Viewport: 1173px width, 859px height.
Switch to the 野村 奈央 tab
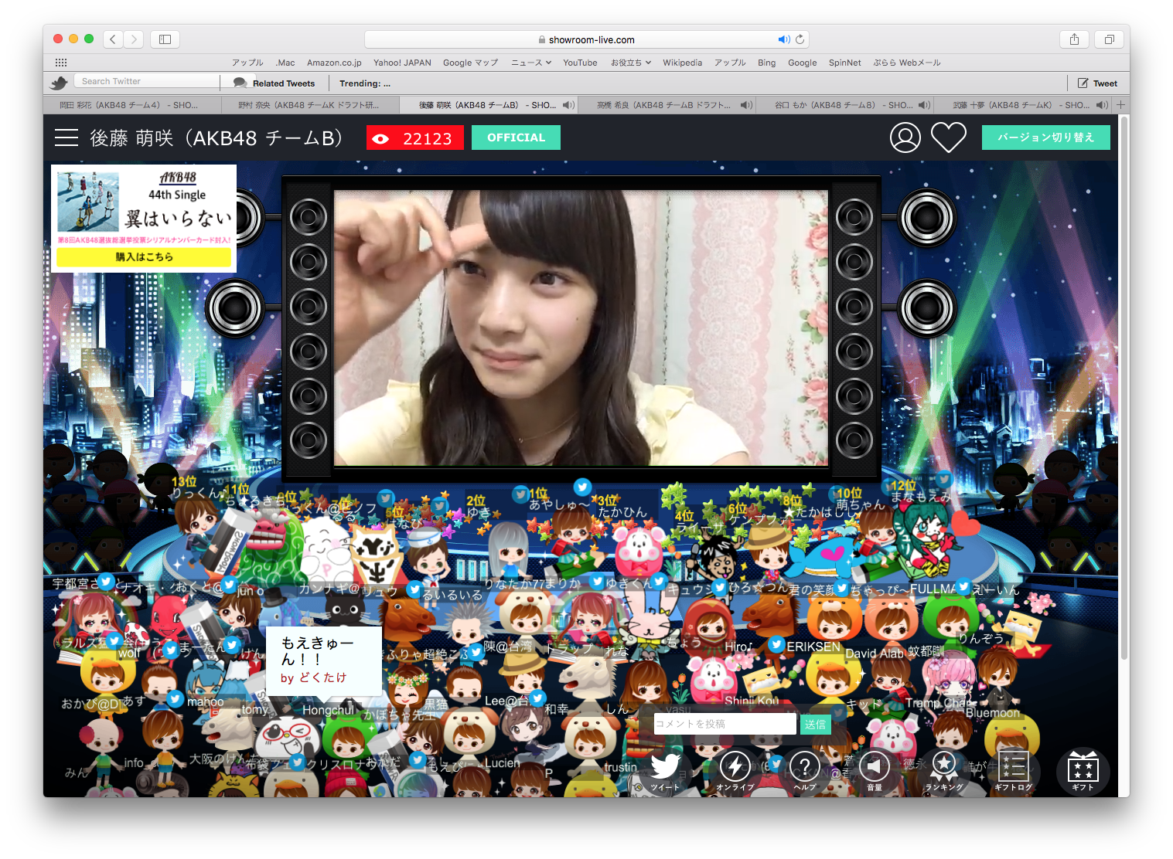pyautogui.click(x=310, y=105)
